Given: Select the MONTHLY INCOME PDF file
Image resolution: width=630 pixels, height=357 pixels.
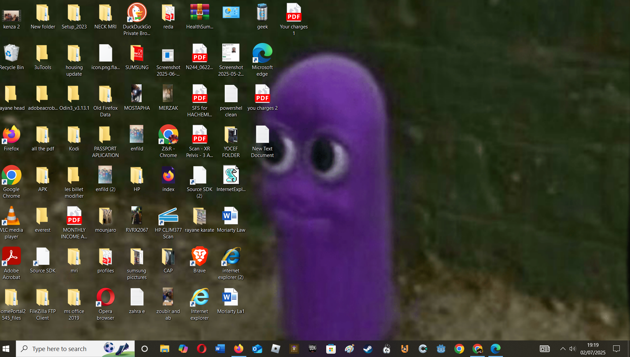Looking at the screenshot, I should pos(74,223).
